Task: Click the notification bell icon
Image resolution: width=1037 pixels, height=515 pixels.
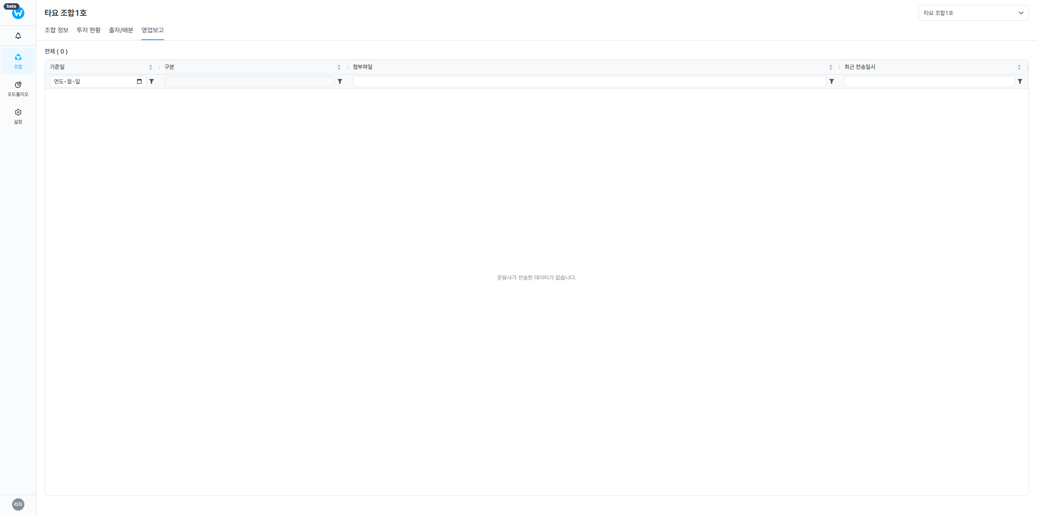Action: coord(18,36)
